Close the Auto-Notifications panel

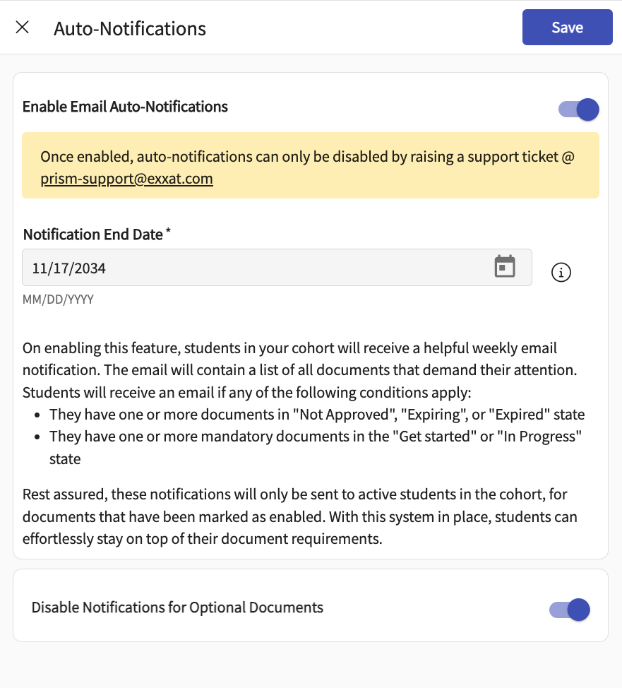[23, 28]
